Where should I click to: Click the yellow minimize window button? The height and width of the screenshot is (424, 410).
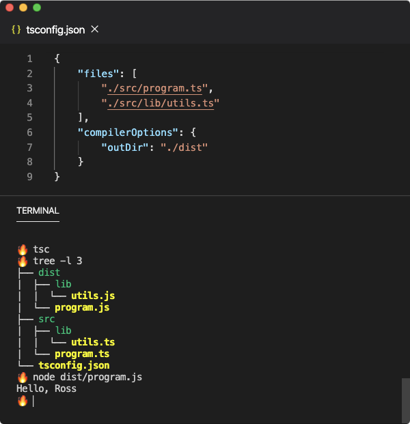[x=23, y=8]
